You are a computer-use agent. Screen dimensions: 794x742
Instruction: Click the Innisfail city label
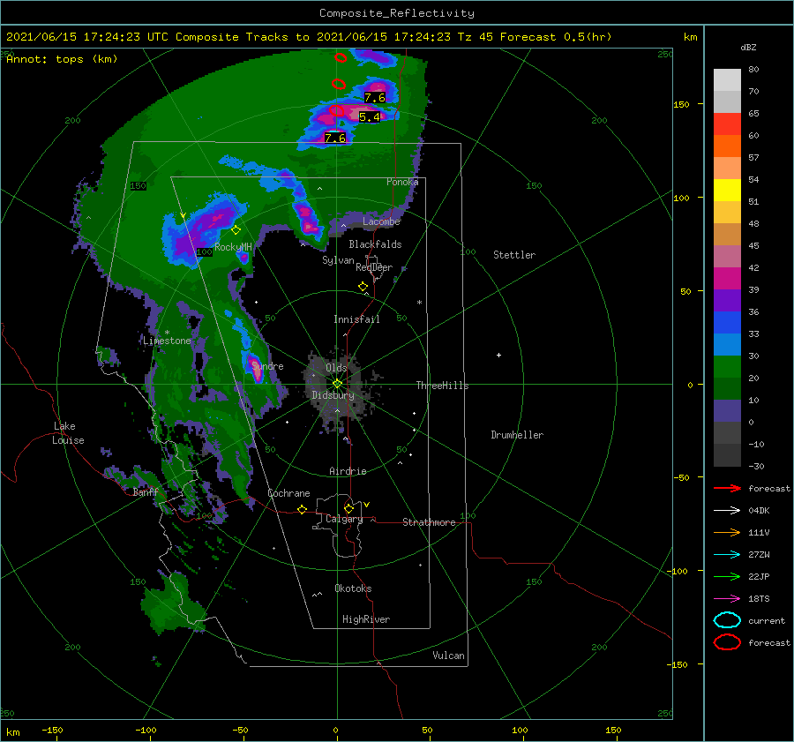(x=356, y=319)
